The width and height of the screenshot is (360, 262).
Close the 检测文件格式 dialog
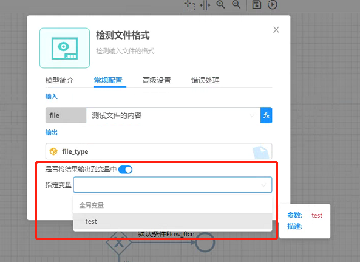276,30
